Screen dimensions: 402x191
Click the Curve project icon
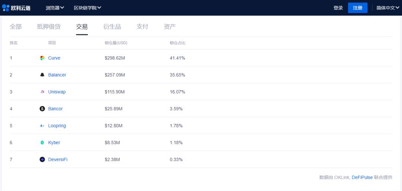pyautogui.click(x=42, y=58)
